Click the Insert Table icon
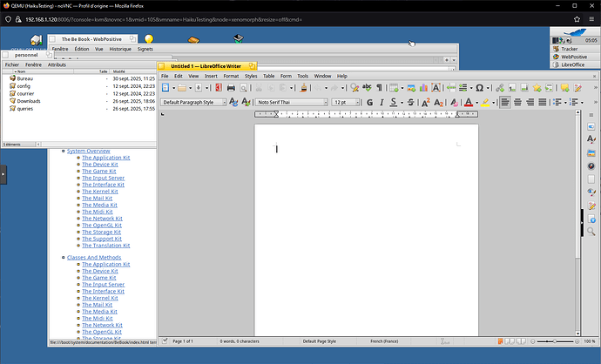 (395, 88)
